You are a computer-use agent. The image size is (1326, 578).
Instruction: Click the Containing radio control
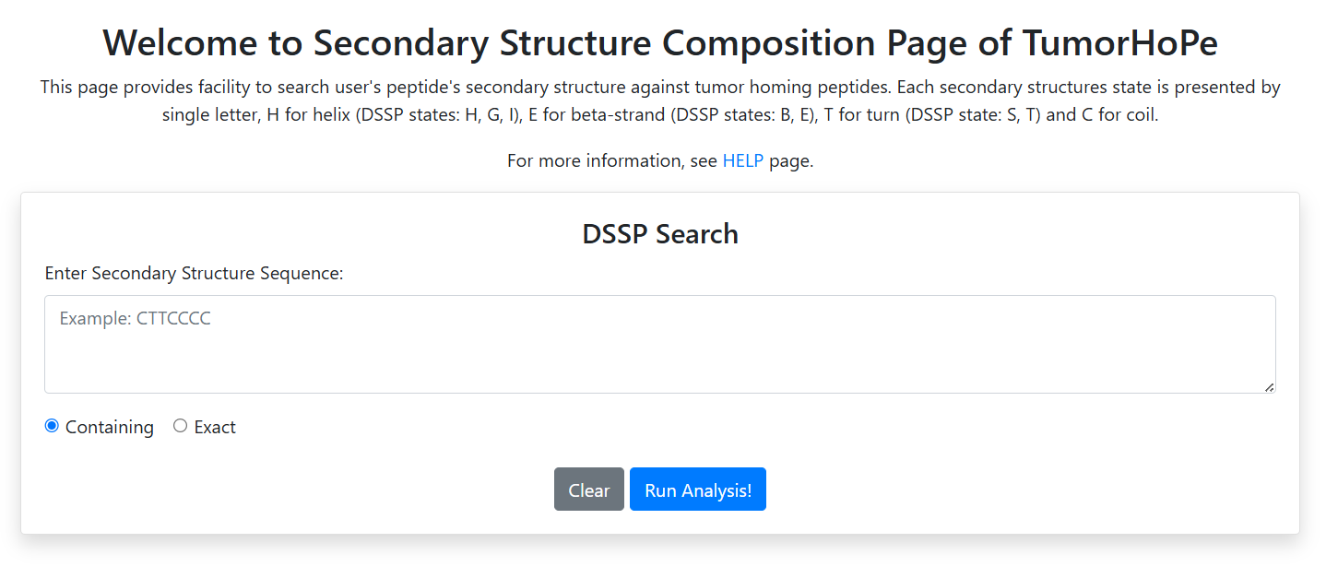[52, 425]
